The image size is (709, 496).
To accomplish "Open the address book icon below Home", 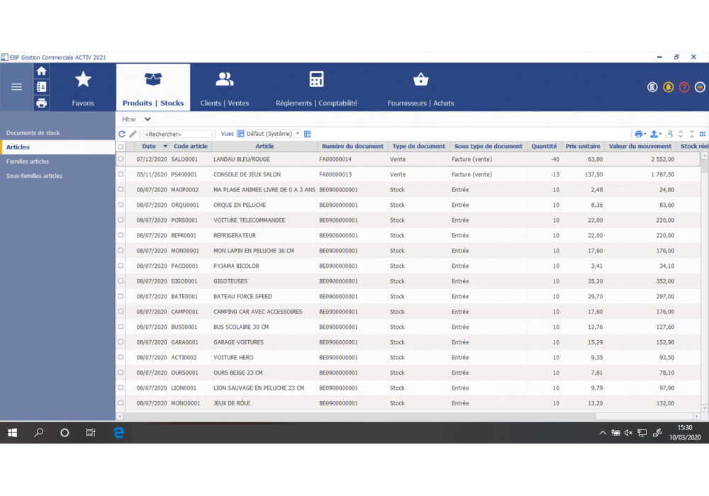I will [x=42, y=86].
